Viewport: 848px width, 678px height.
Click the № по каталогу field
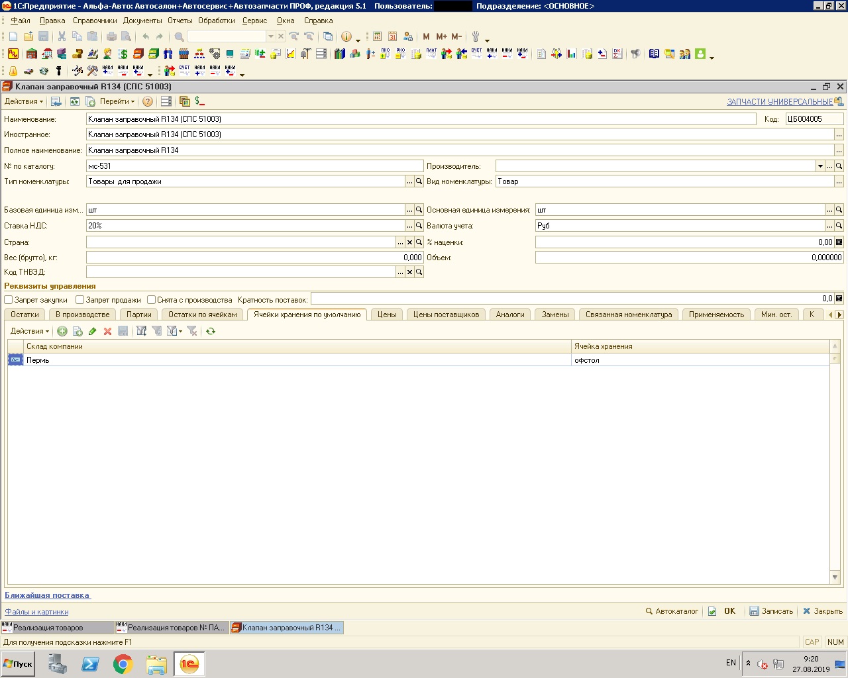click(x=254, y=166)
